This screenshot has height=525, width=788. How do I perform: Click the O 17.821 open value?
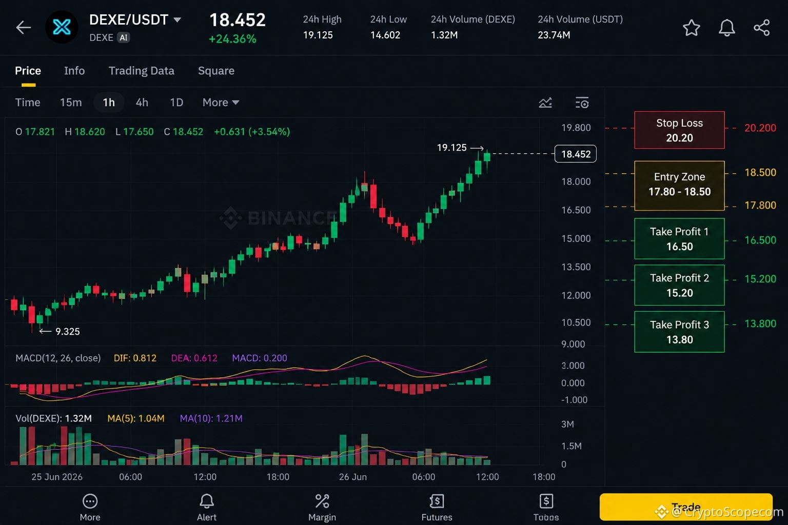35,132
